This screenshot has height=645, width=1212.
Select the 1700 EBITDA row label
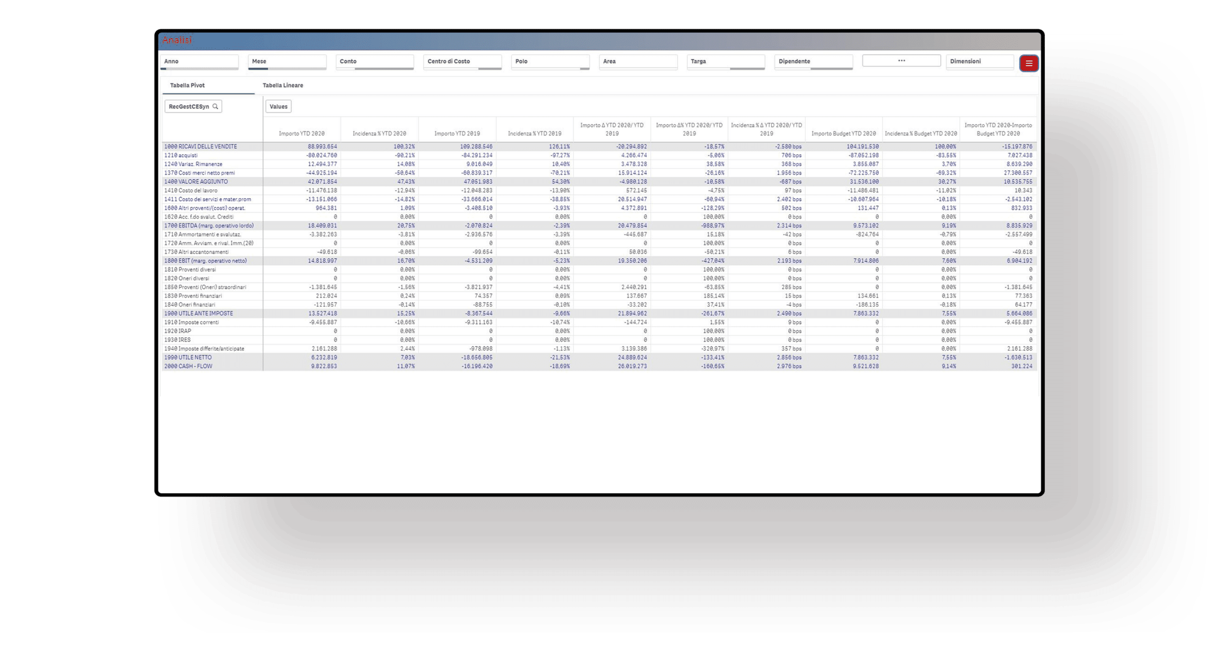click(x=209, y=226)
